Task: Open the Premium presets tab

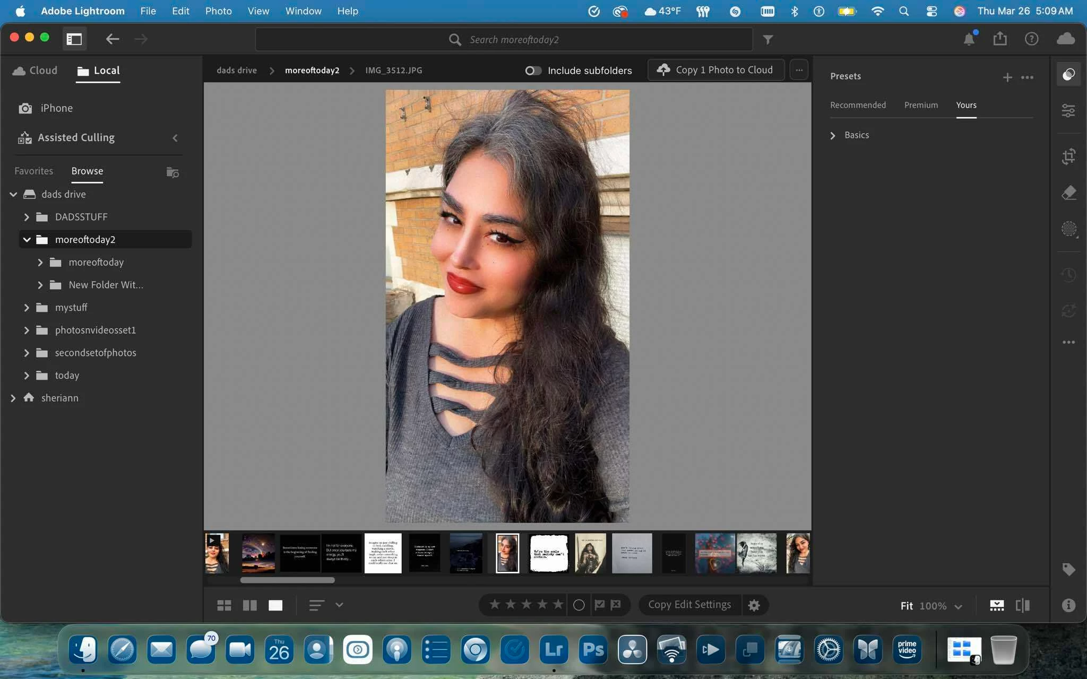Action: [x=921, y=105]
